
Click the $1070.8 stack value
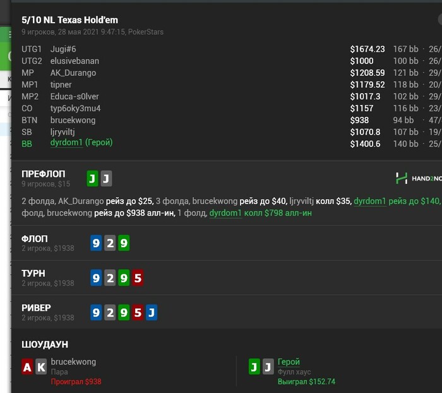pyautogui.click(x=365, y=132)
